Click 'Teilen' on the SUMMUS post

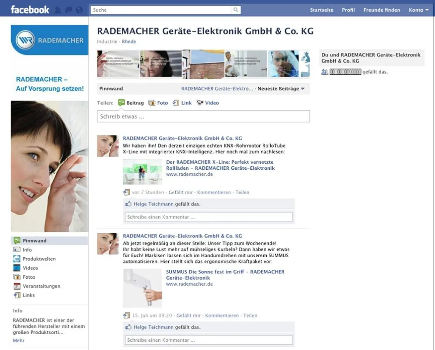(x=250, y=315)
